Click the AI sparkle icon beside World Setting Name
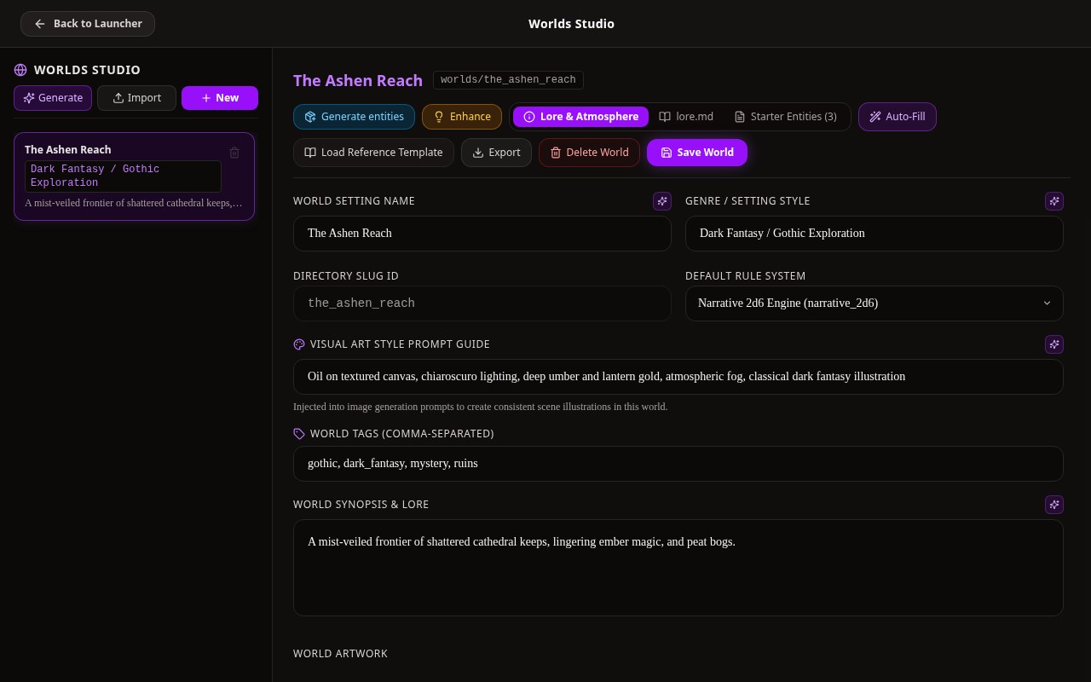Viewport: 1091px width, 682px height. pos(662,201)
